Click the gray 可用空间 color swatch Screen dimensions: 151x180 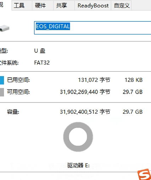coord(2,92)
